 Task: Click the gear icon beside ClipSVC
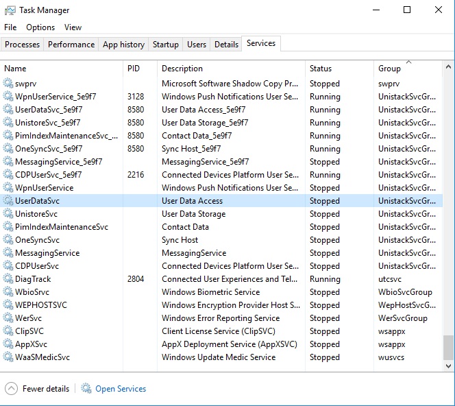tap(8, 331)
